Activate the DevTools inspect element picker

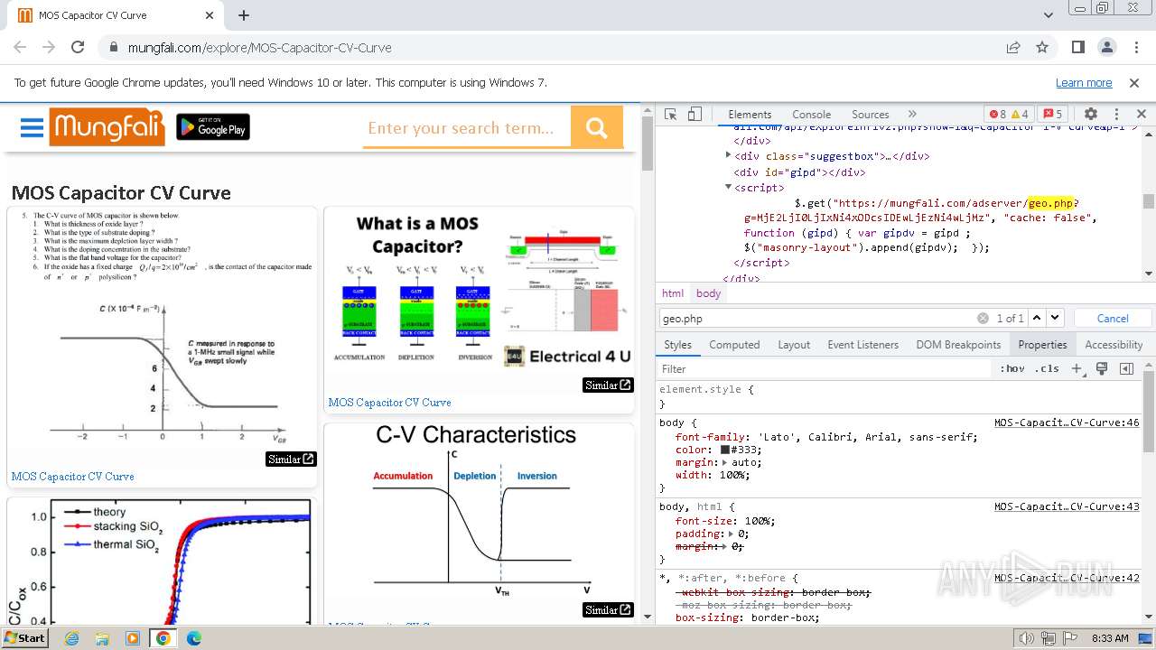point(670,114)
